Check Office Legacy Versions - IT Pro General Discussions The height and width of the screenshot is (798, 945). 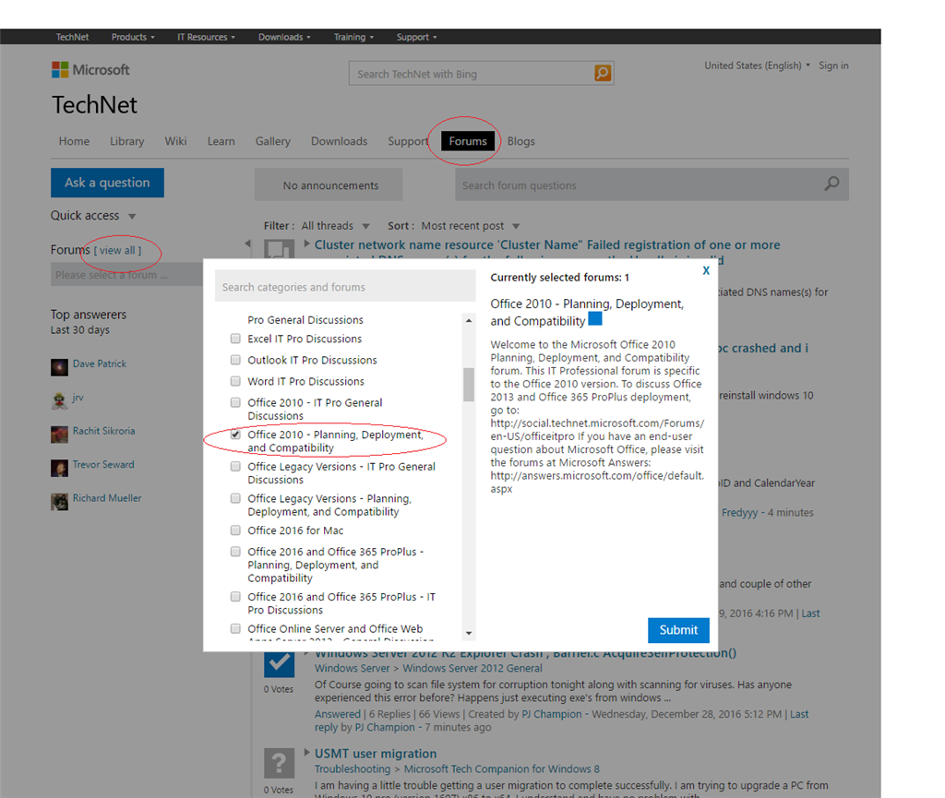tap(235, 466)
